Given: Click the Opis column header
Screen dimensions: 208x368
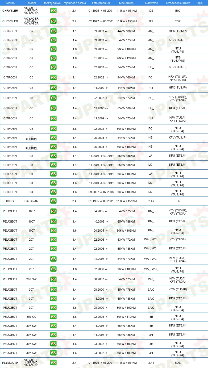Looking at the screenshot, I should pyautogui.click(x=199, y=3).
